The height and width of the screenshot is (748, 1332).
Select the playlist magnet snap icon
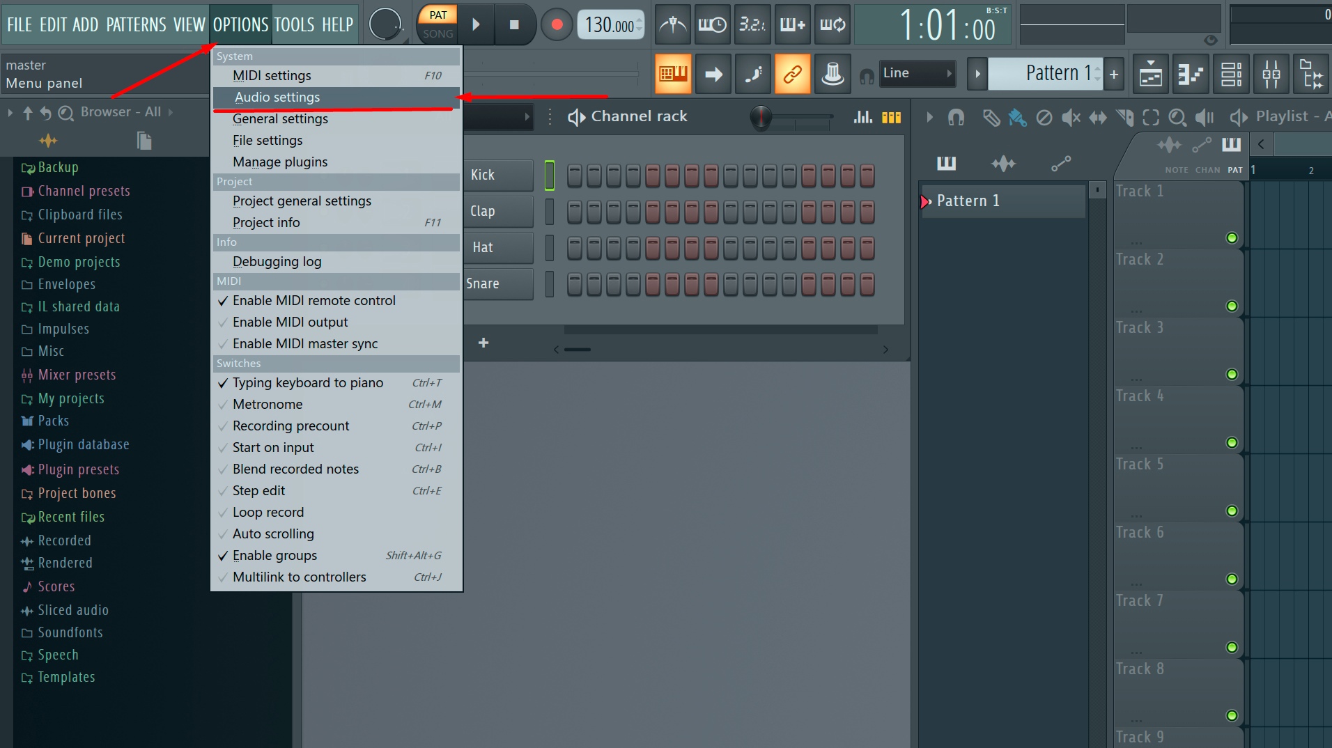(x=956, y=117)
